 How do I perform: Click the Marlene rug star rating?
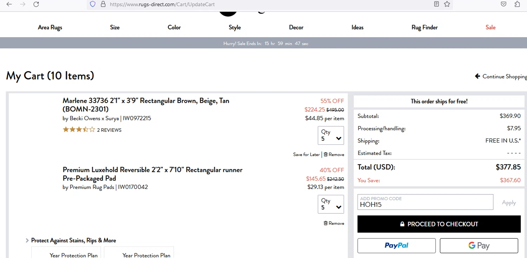click(79, 130)
